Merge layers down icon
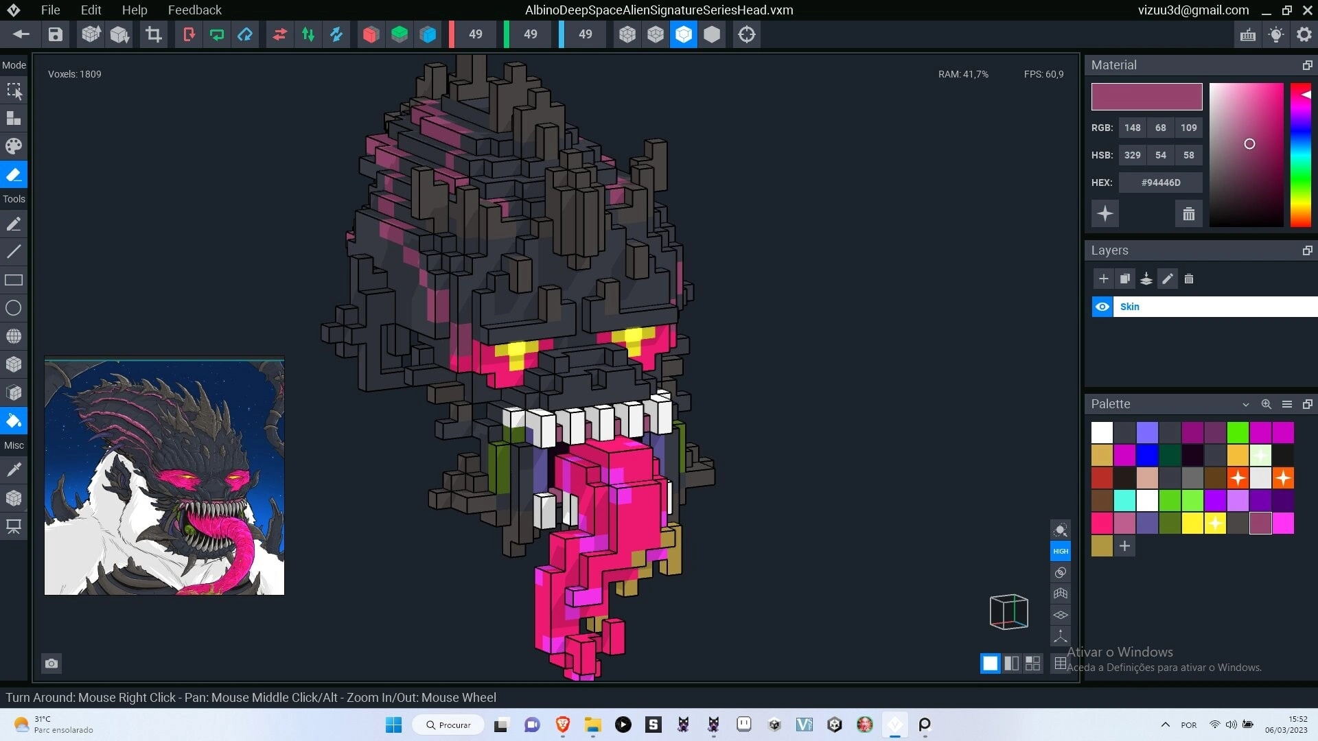Image resolution: width=1318 pixels, height=741 pixels. [x=1146, y=279]
